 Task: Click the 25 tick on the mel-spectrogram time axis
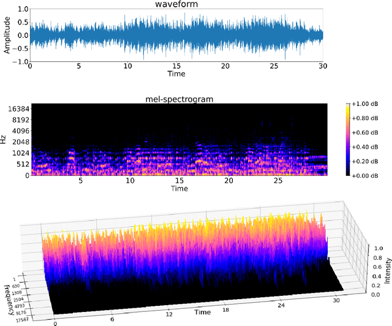[x=277, y=181]
